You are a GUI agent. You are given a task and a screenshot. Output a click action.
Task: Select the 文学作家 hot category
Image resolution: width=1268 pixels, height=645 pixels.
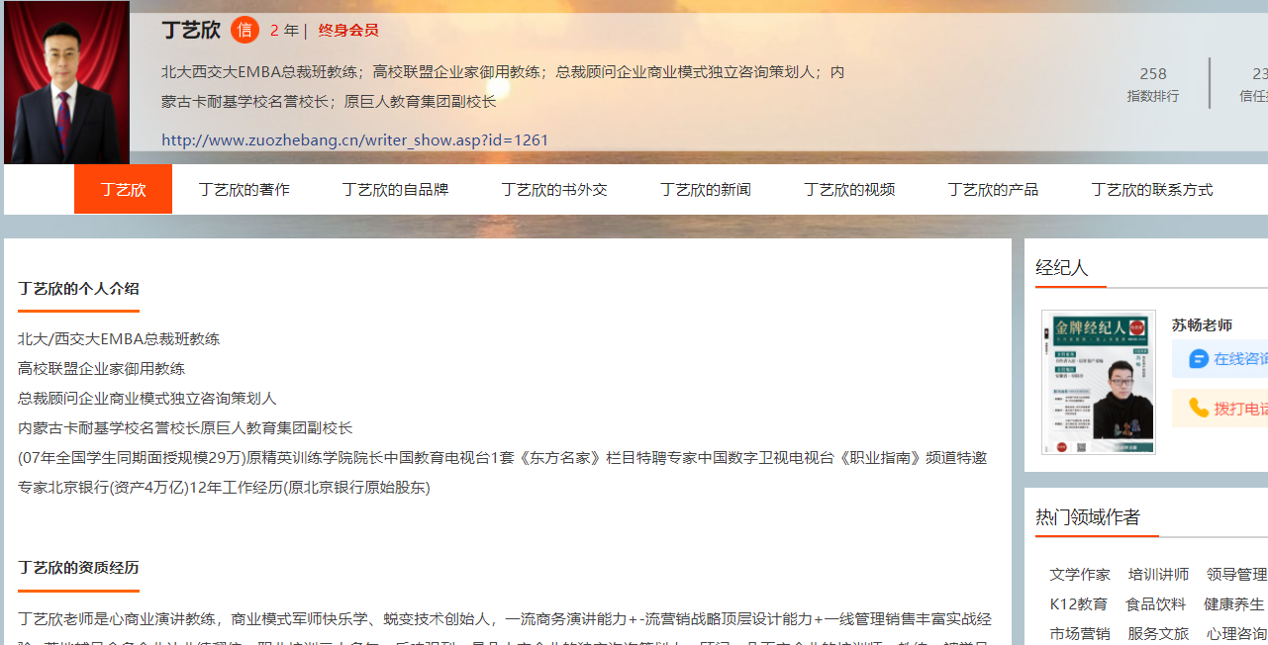pos(1080,574)
